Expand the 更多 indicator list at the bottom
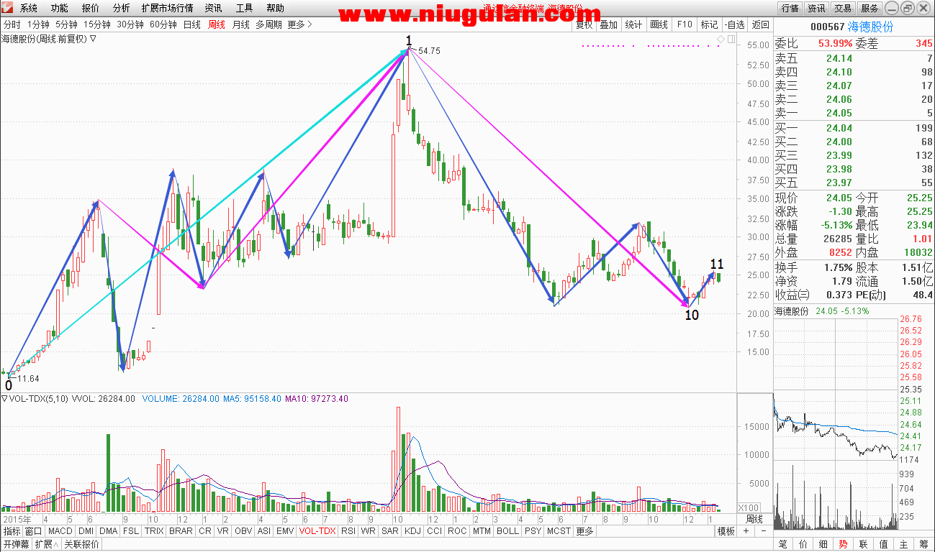The image size is (935, 552). point(585,531)
